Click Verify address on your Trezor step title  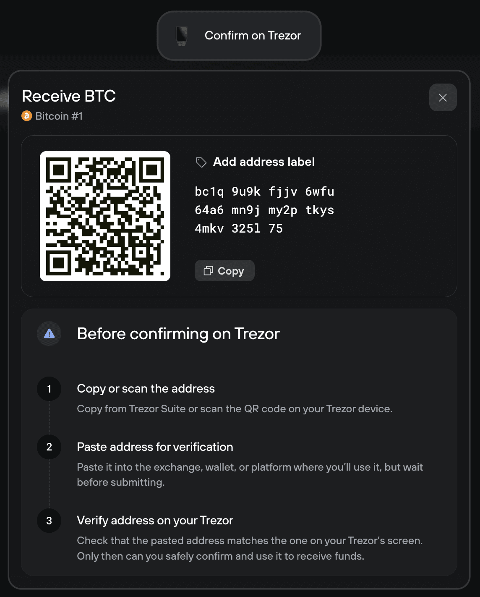pyautogui.click(x=155, y=521)
